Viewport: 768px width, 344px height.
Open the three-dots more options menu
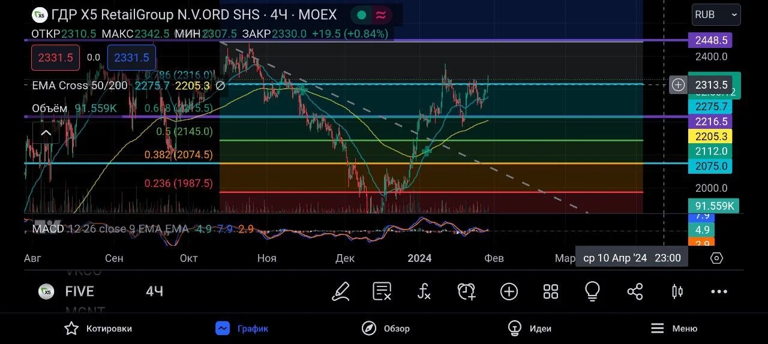point(719,292)
